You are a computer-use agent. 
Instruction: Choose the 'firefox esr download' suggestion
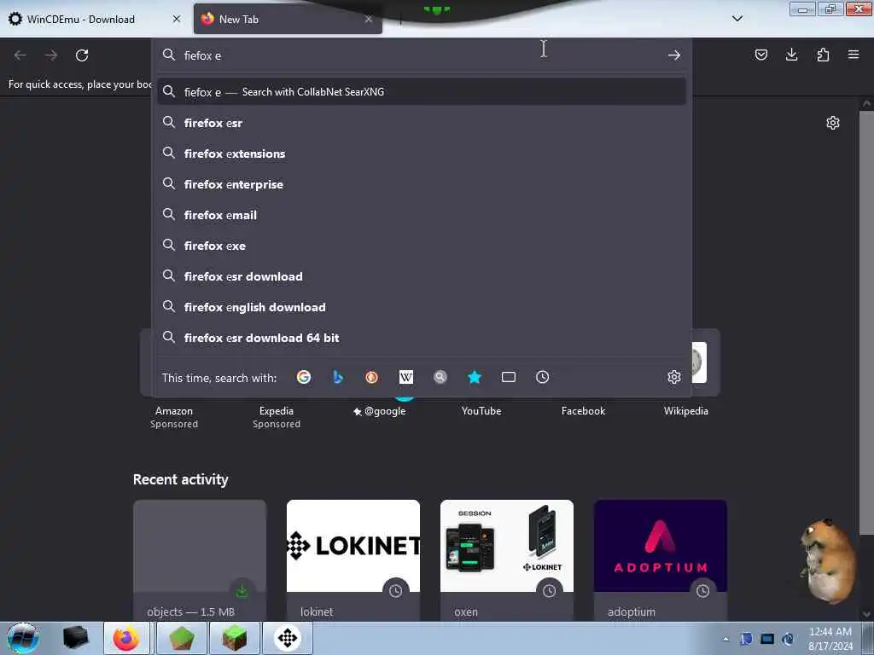point(422,275)
